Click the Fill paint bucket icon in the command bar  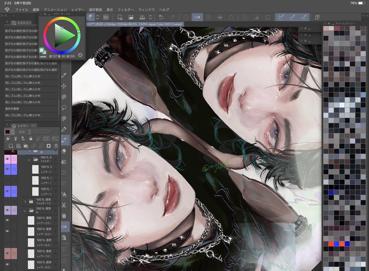click(x=220, y=17)
